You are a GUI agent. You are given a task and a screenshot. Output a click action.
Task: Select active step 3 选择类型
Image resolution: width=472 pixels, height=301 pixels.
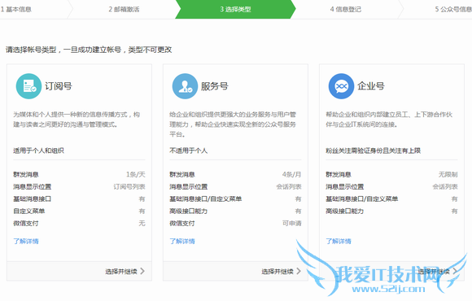coord(235,9)
